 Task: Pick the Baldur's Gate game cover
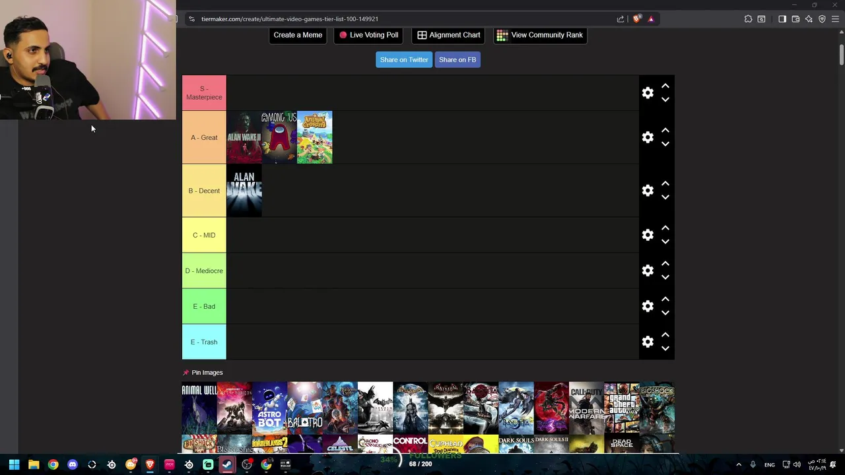coord(340,408)
